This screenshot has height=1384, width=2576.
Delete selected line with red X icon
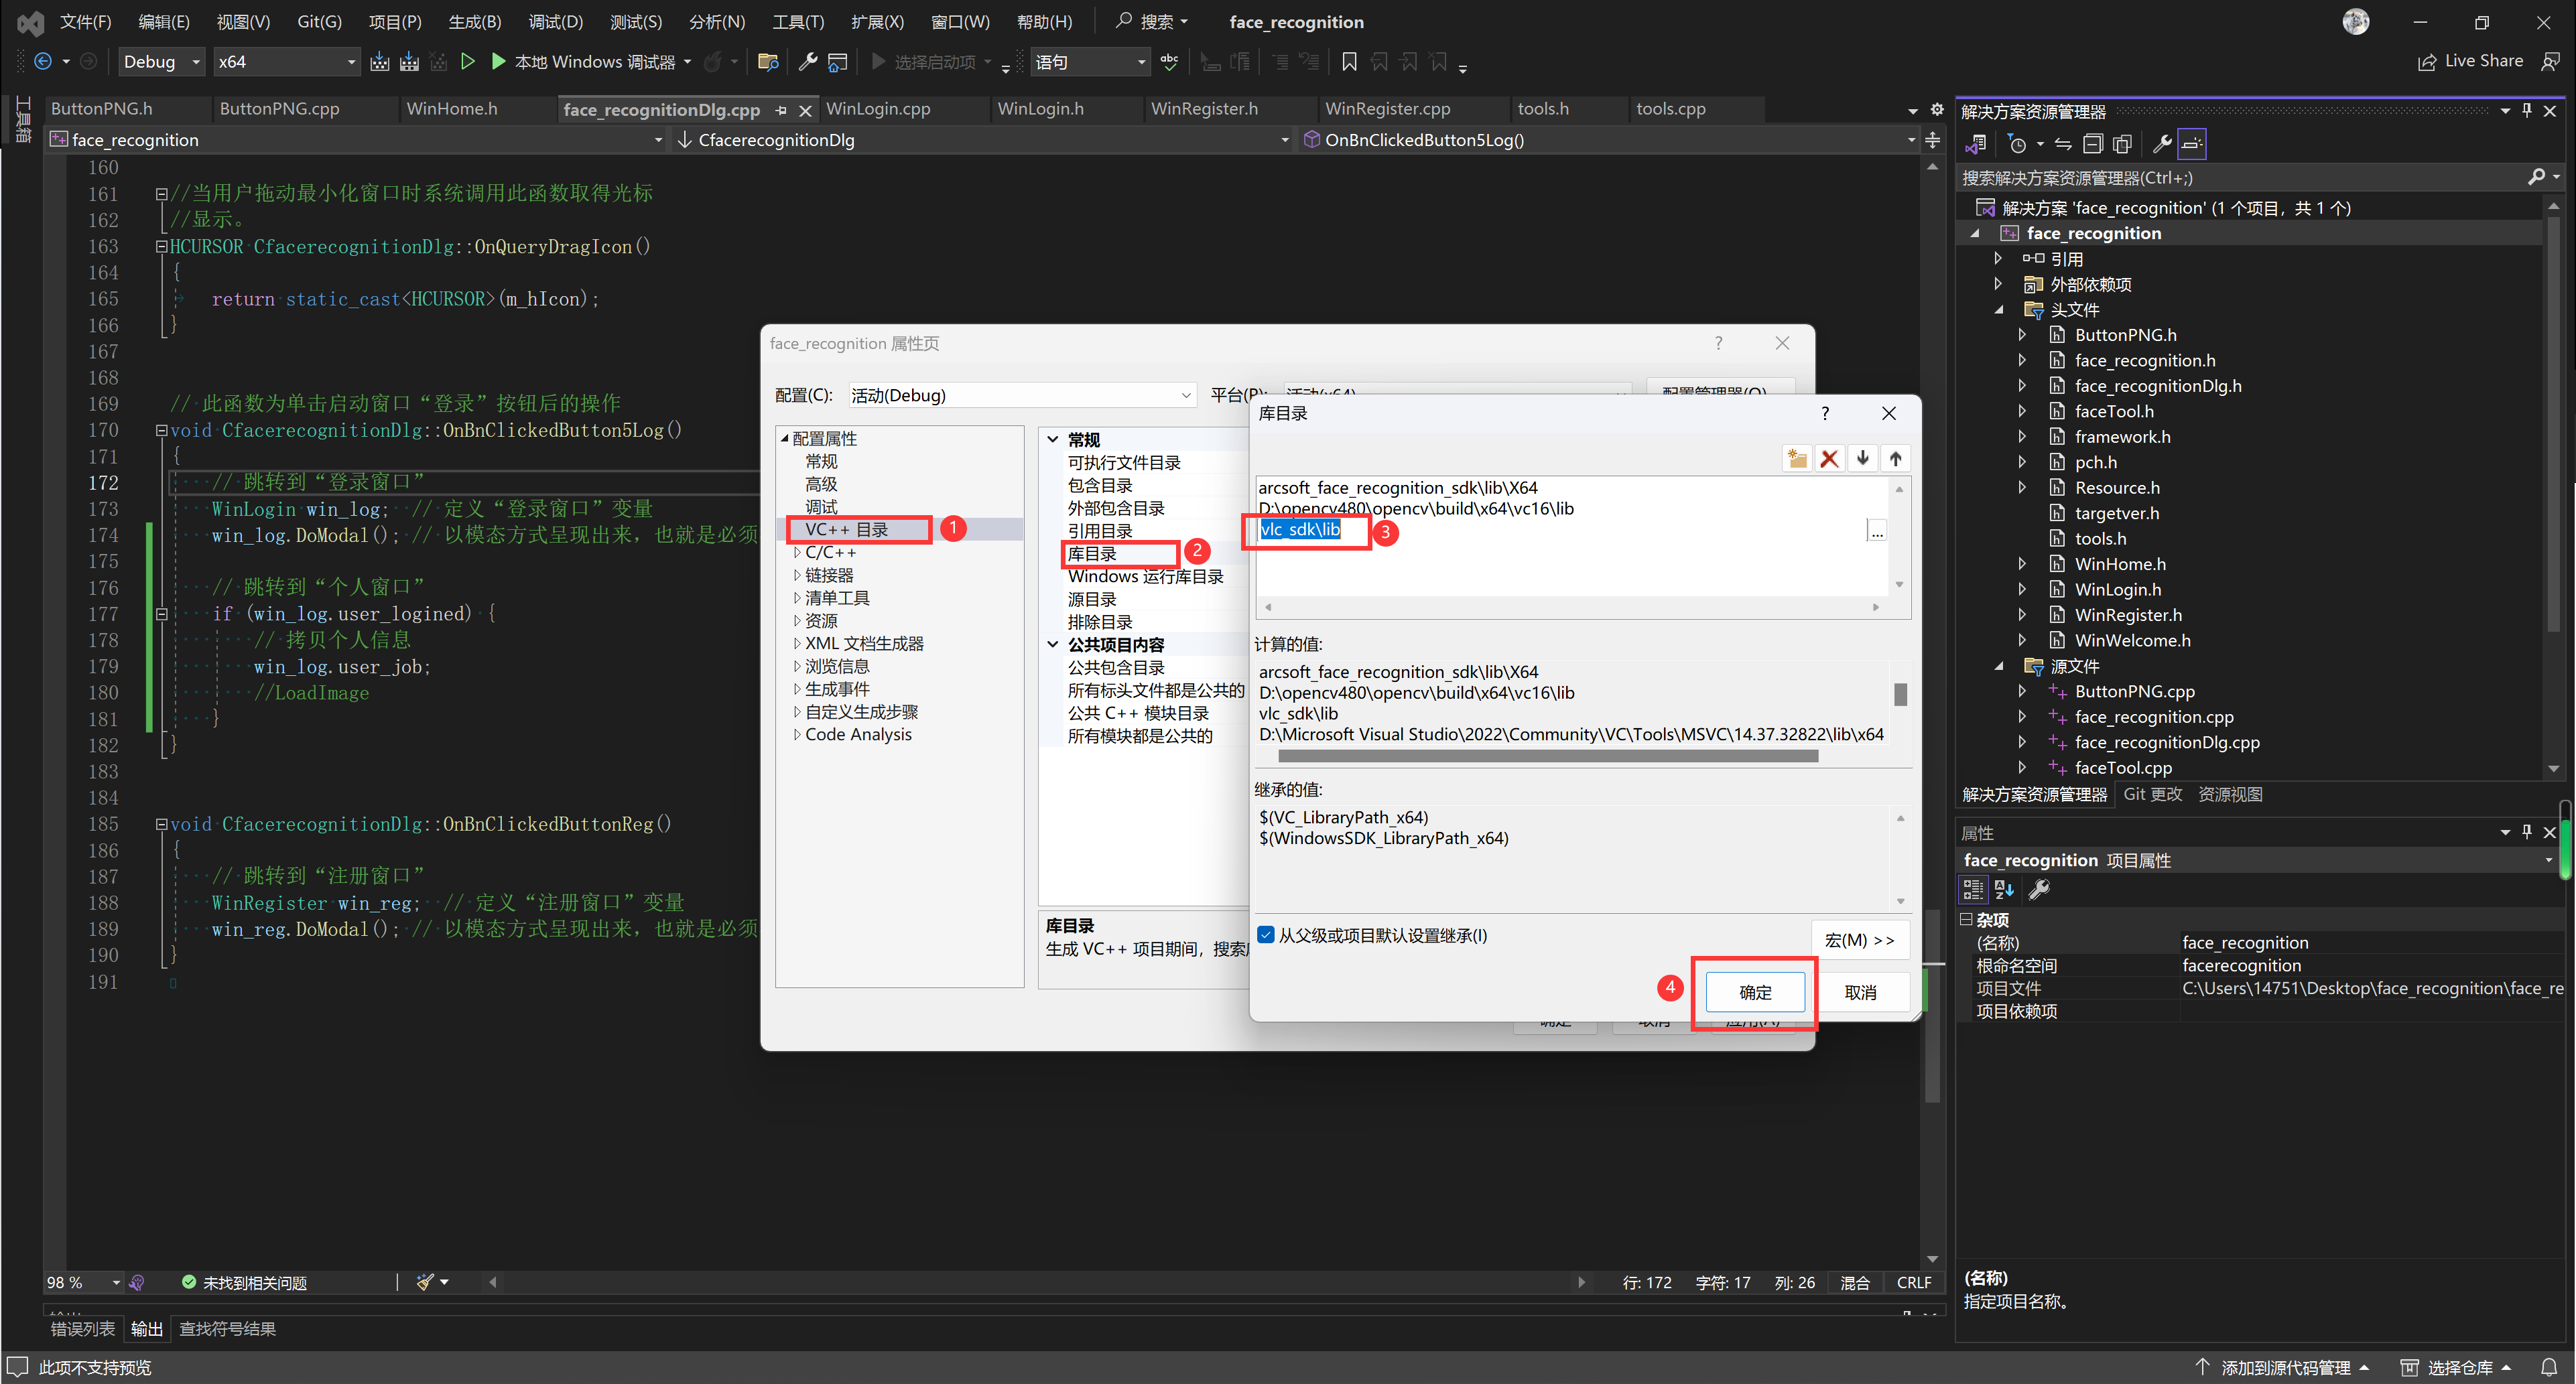click(1829, 458)
